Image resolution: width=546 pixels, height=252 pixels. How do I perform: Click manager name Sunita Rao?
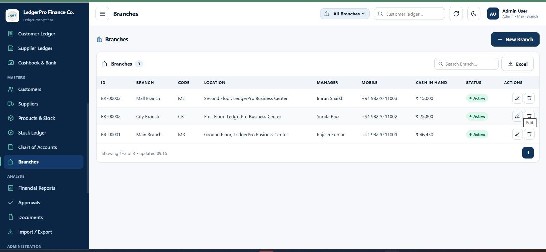click(x=328, y=116)
